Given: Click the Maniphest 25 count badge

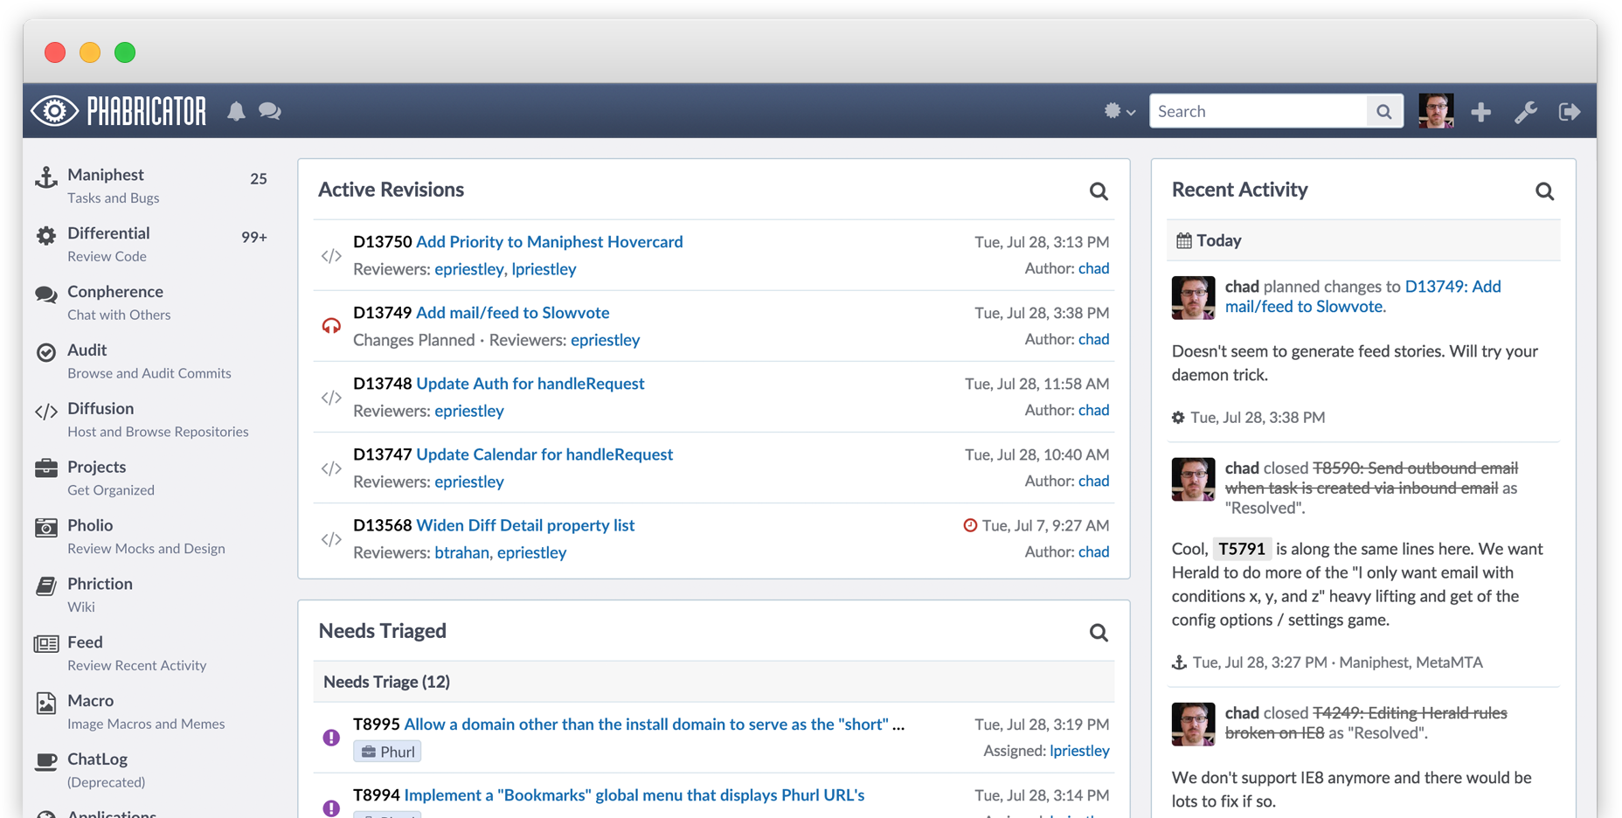Looking at the screenshot, I should 259,178.
